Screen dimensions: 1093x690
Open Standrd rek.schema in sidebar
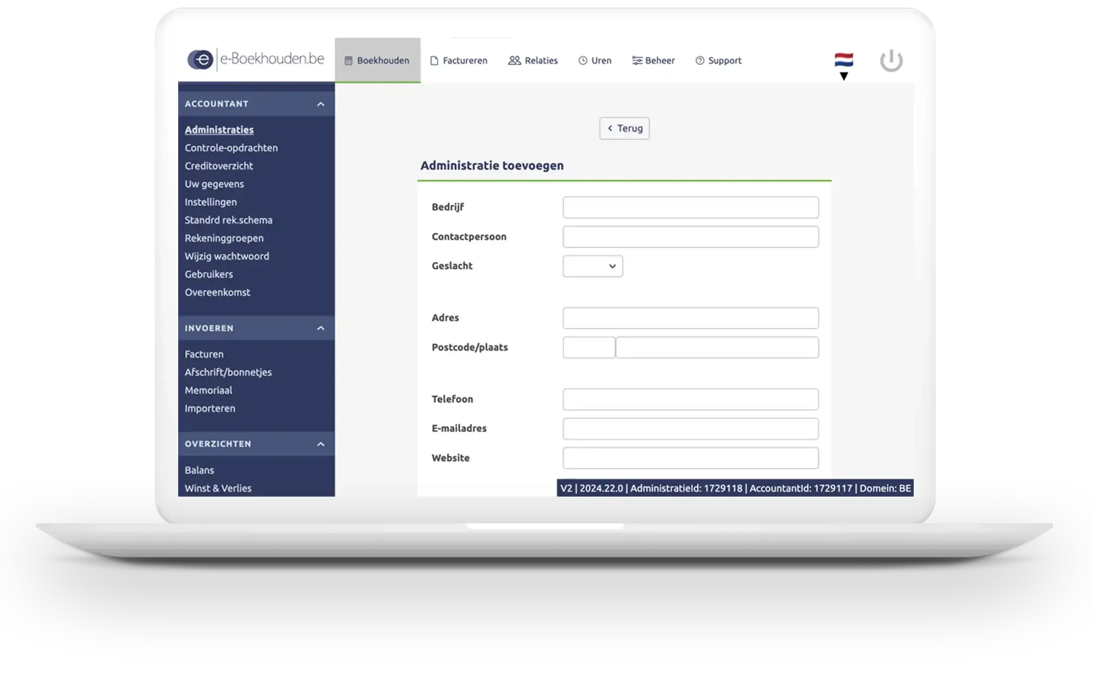228,220
